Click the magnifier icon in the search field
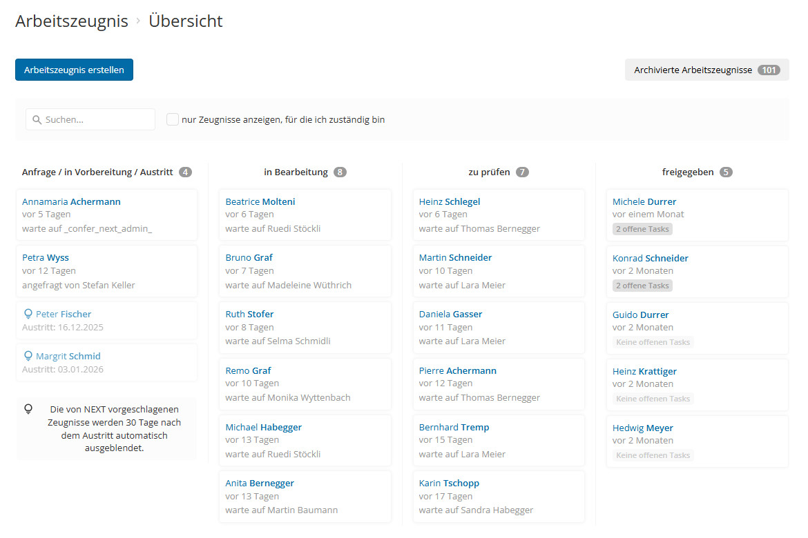This screenshot has height=538, width=808. (x=37, y=119)
